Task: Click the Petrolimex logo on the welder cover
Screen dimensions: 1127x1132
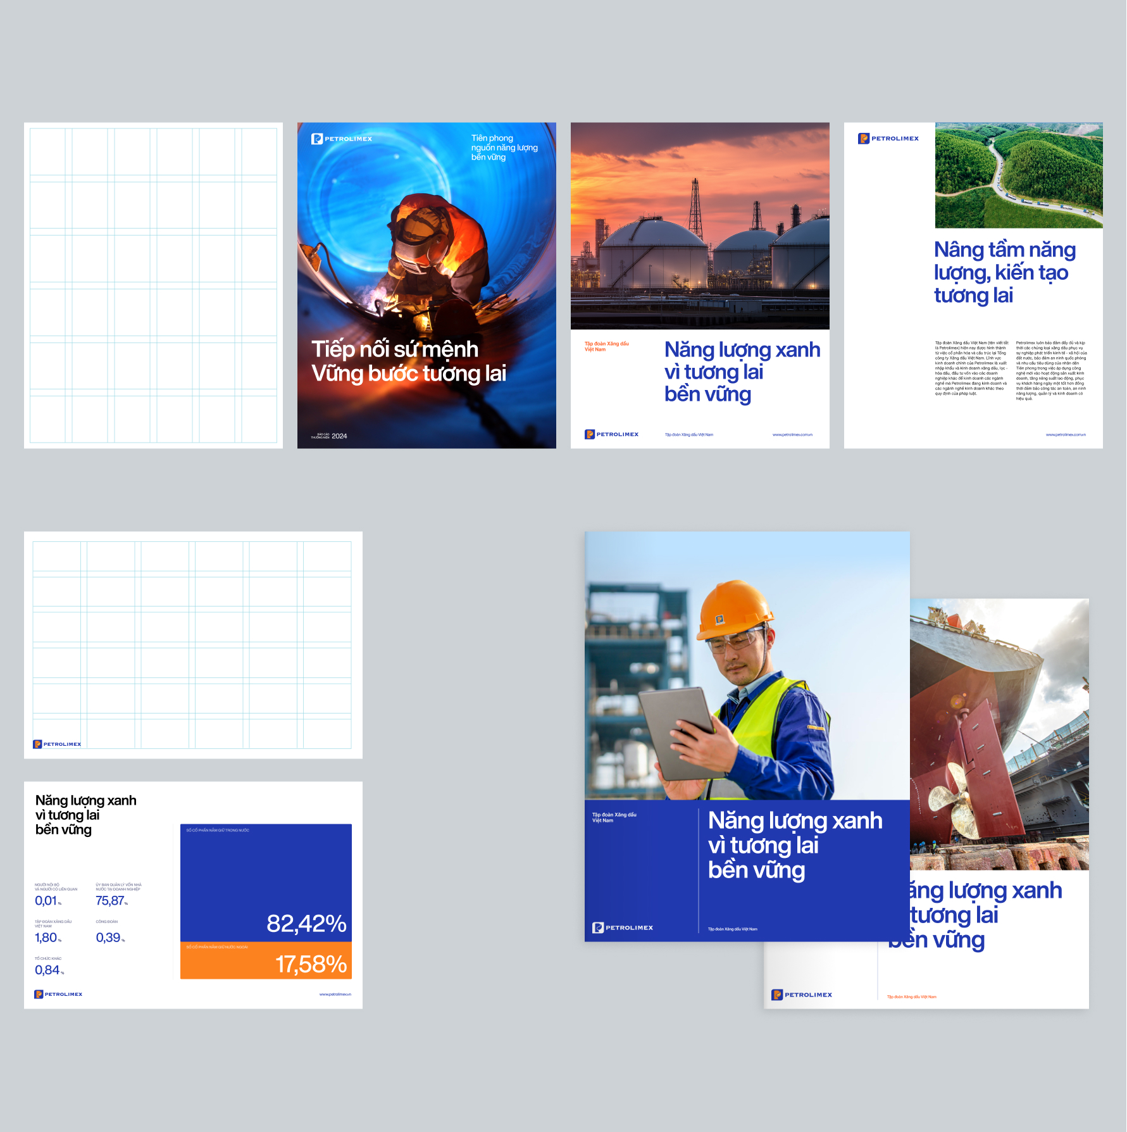Action: [x=342, y=139]
